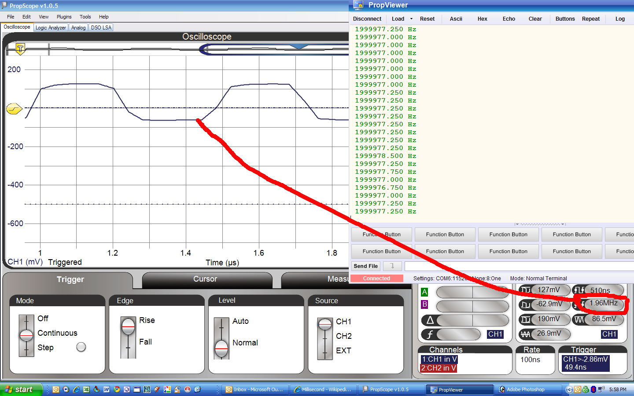Select the maximum voltage measurement icon

pos(525,290)
